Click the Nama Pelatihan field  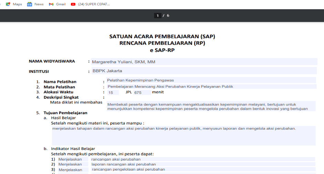[x=211, y=80]
